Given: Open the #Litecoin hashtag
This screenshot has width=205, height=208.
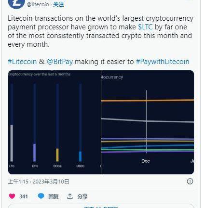Looking at the screenshot, I should [x=22, y=62].
